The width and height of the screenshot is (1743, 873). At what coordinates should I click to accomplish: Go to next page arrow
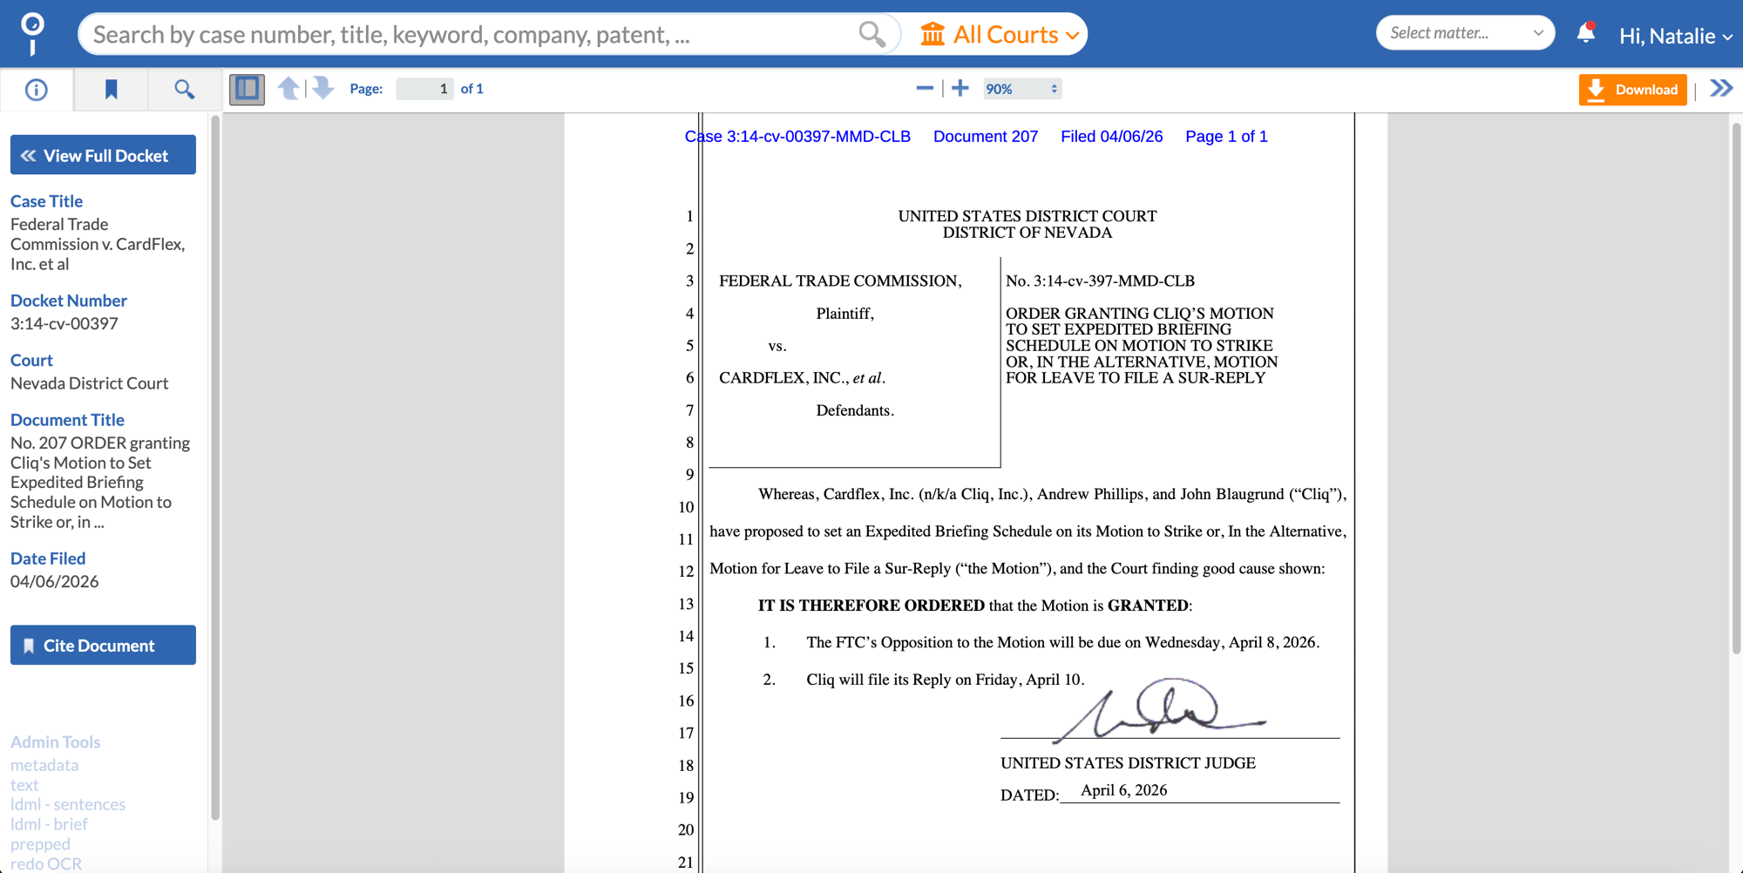click(323, 88)
